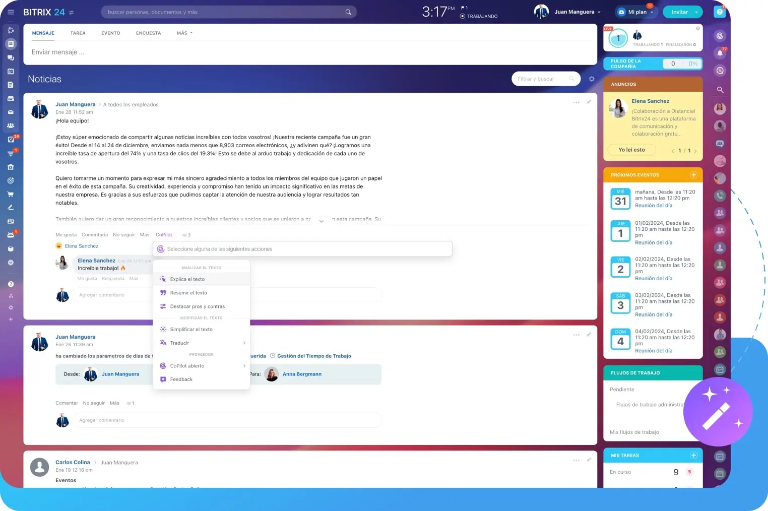Expand the truncated post with the chevron
Viewport: 768px width, 511px height.
click(x=321, y=221)
